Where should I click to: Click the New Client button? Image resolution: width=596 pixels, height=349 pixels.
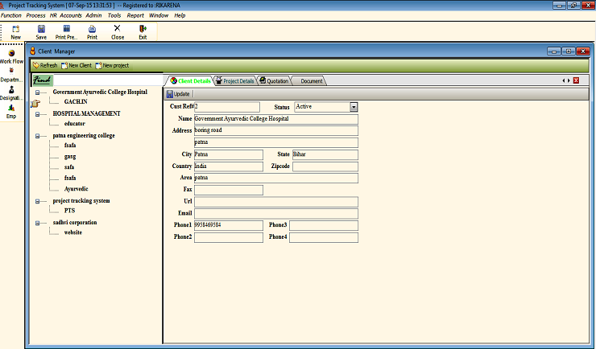coord(76,65)
